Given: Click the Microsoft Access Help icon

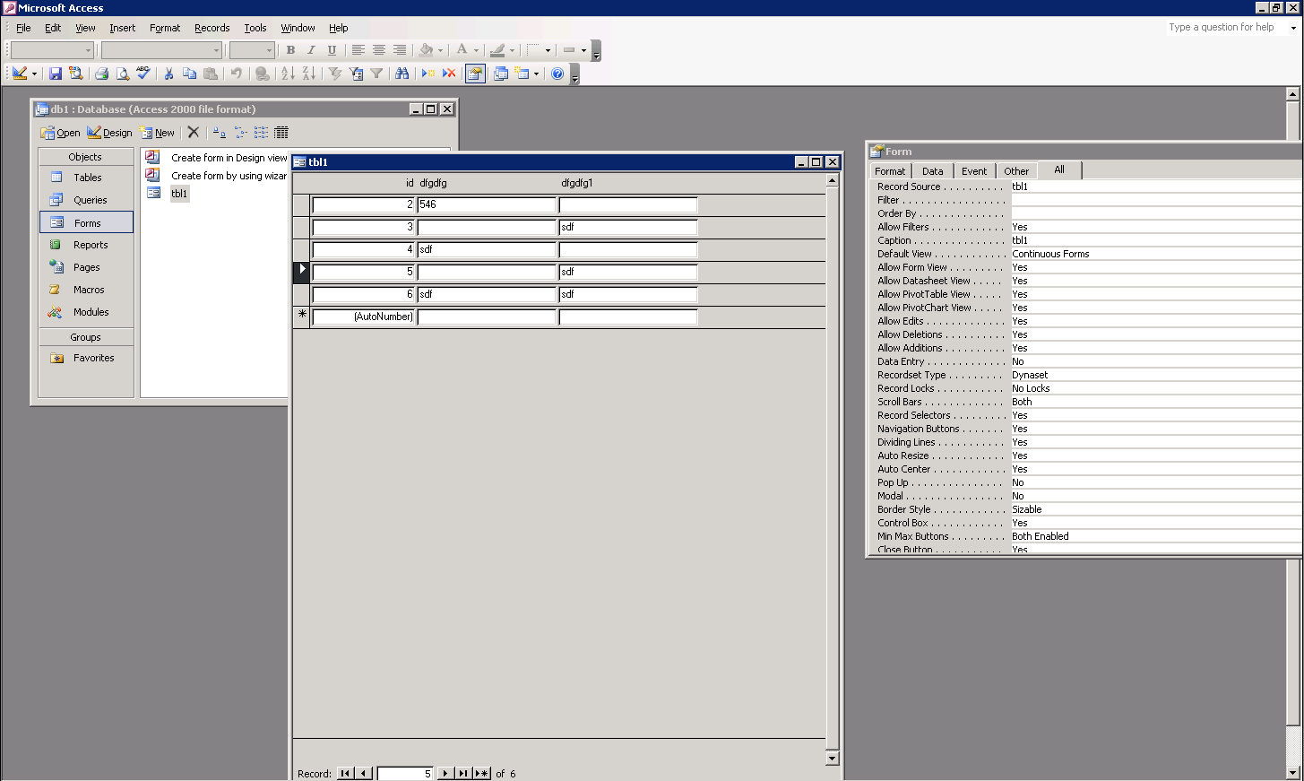Looking at the screenshot, I should click(x=557, y=74).
